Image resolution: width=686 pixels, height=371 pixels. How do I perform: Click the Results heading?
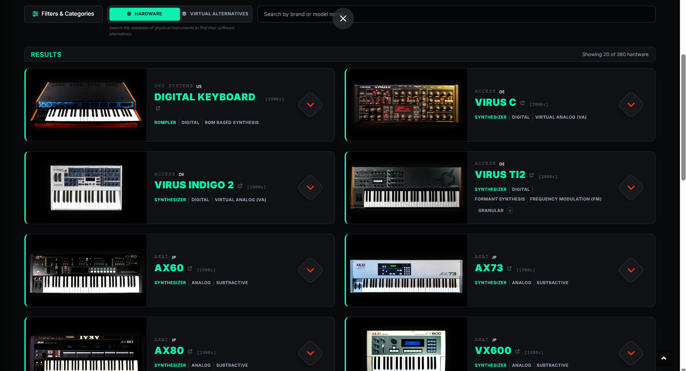pos(46,54)
